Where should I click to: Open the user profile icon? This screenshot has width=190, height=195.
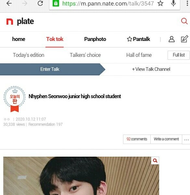[171, 39]
